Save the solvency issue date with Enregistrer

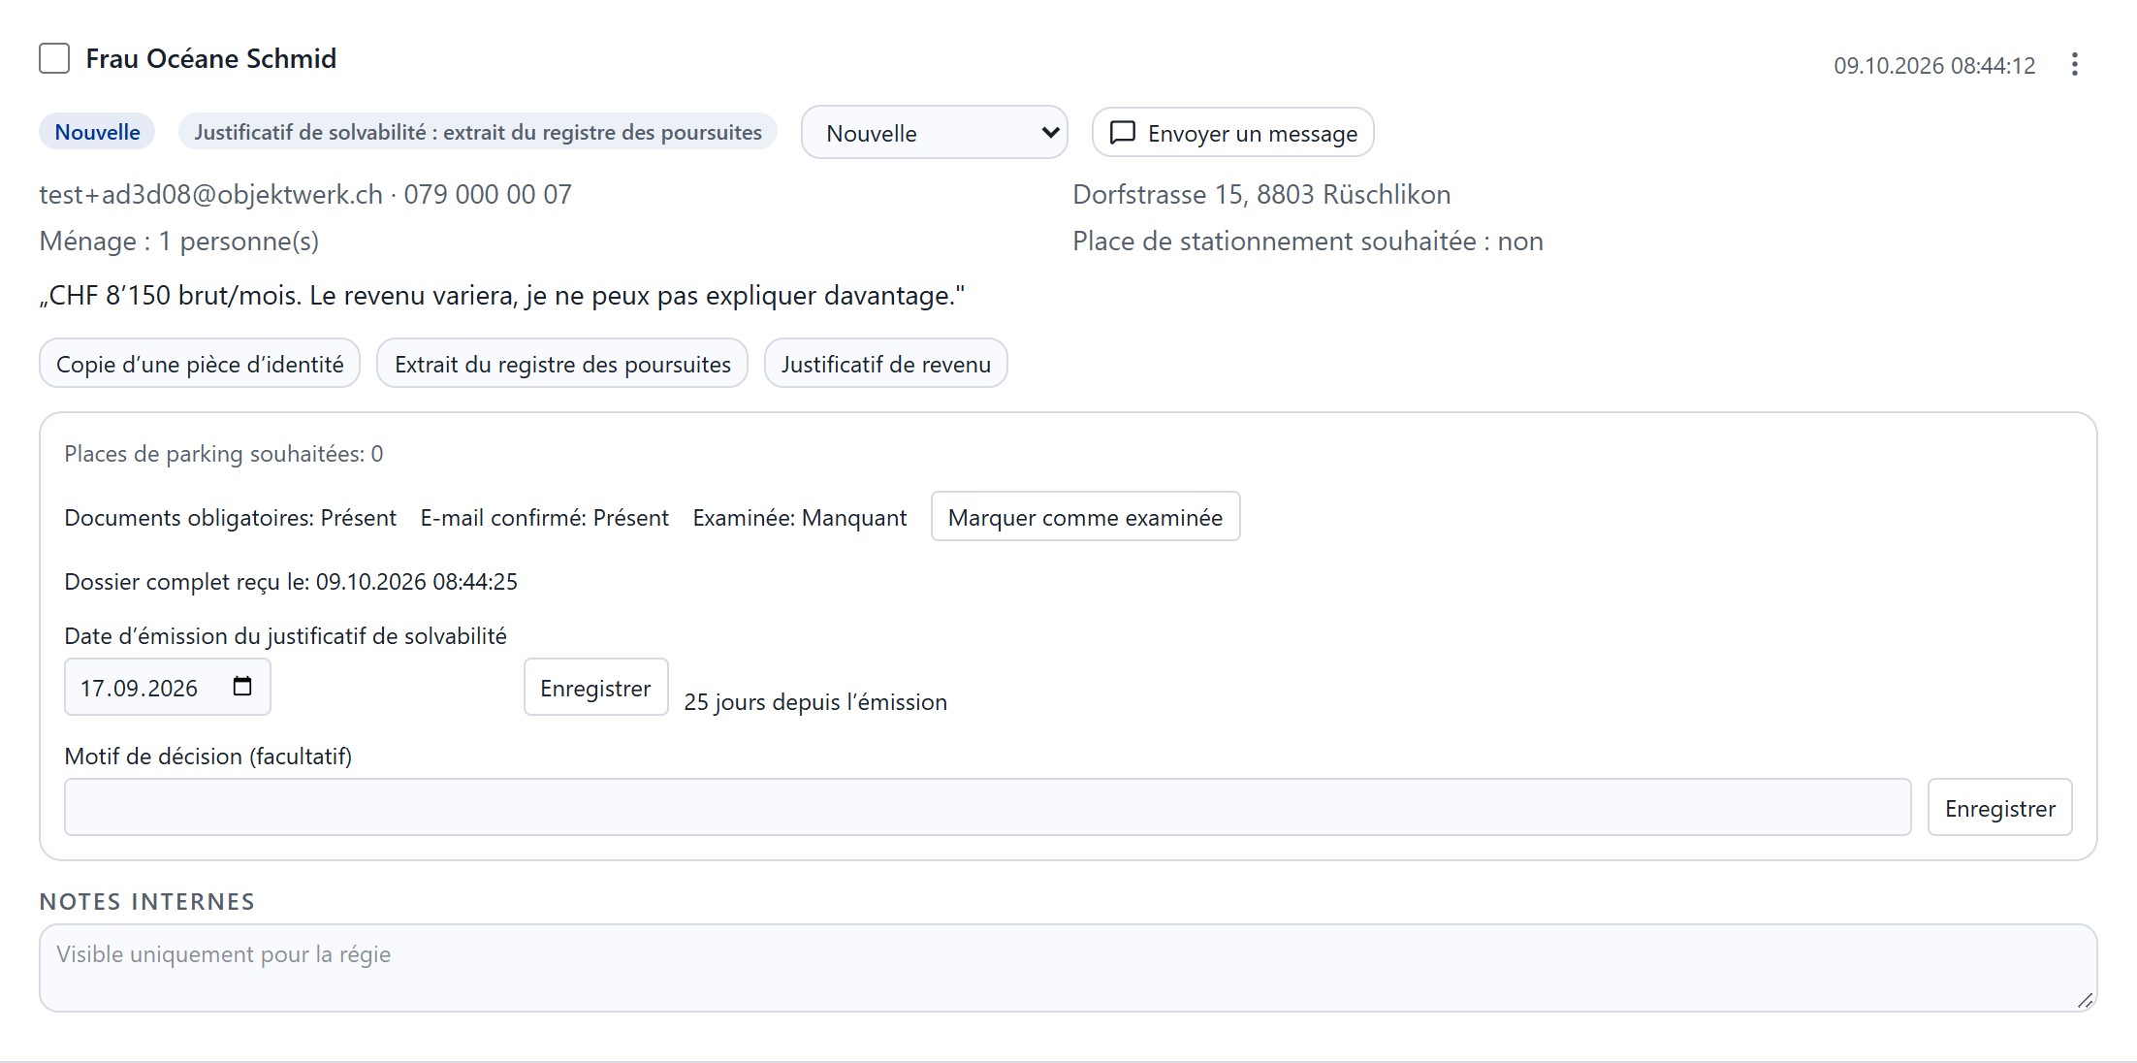[595, 688]
